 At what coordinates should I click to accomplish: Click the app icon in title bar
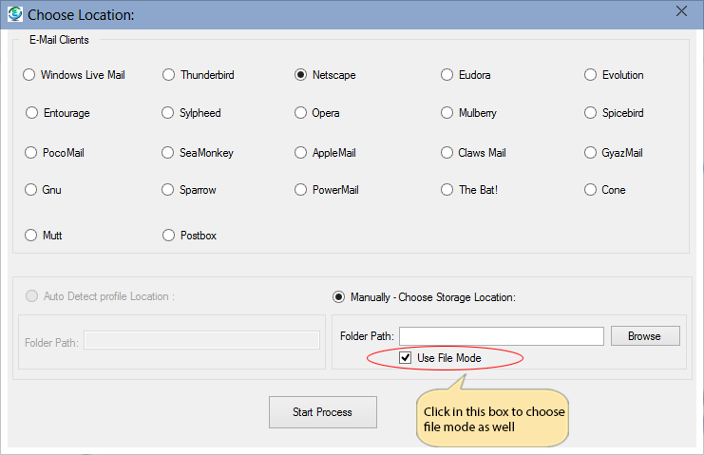click(14, 14)
